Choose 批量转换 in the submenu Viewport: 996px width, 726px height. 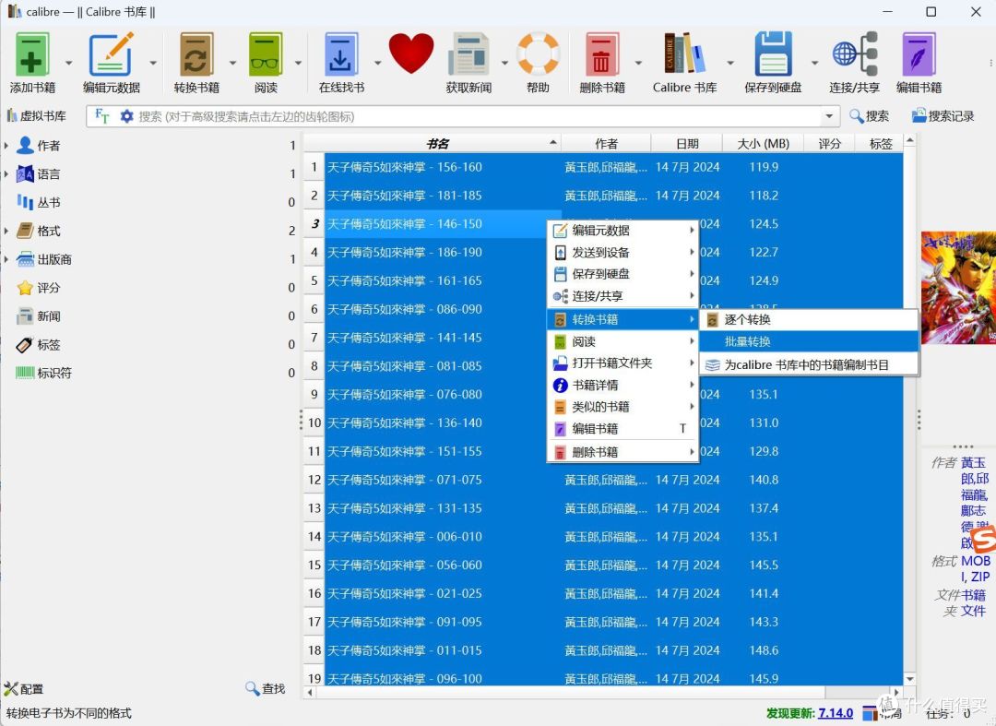[x=809, y=341]
